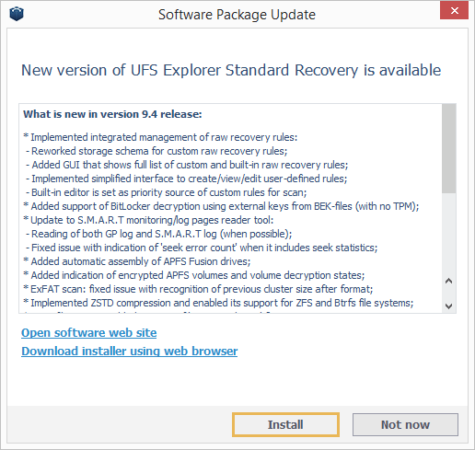Click the scroll down arrow in release notes
This screenshot has height=450, width=475.
pyautogui.click(x=449, y=306)
